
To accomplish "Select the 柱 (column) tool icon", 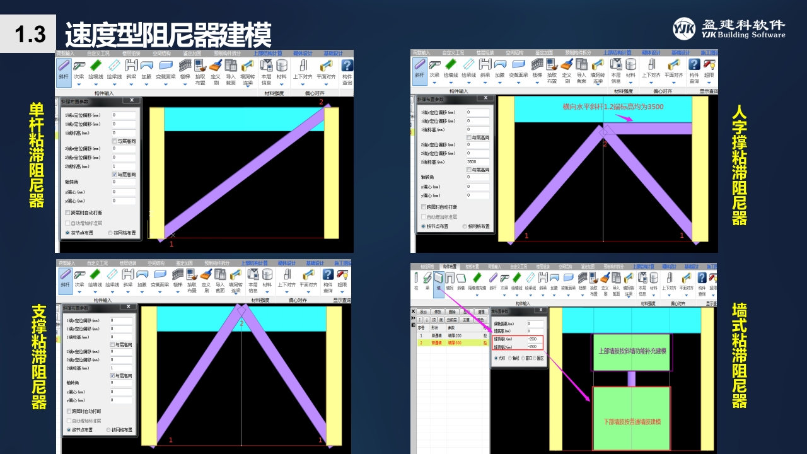I will coord(416,278).
